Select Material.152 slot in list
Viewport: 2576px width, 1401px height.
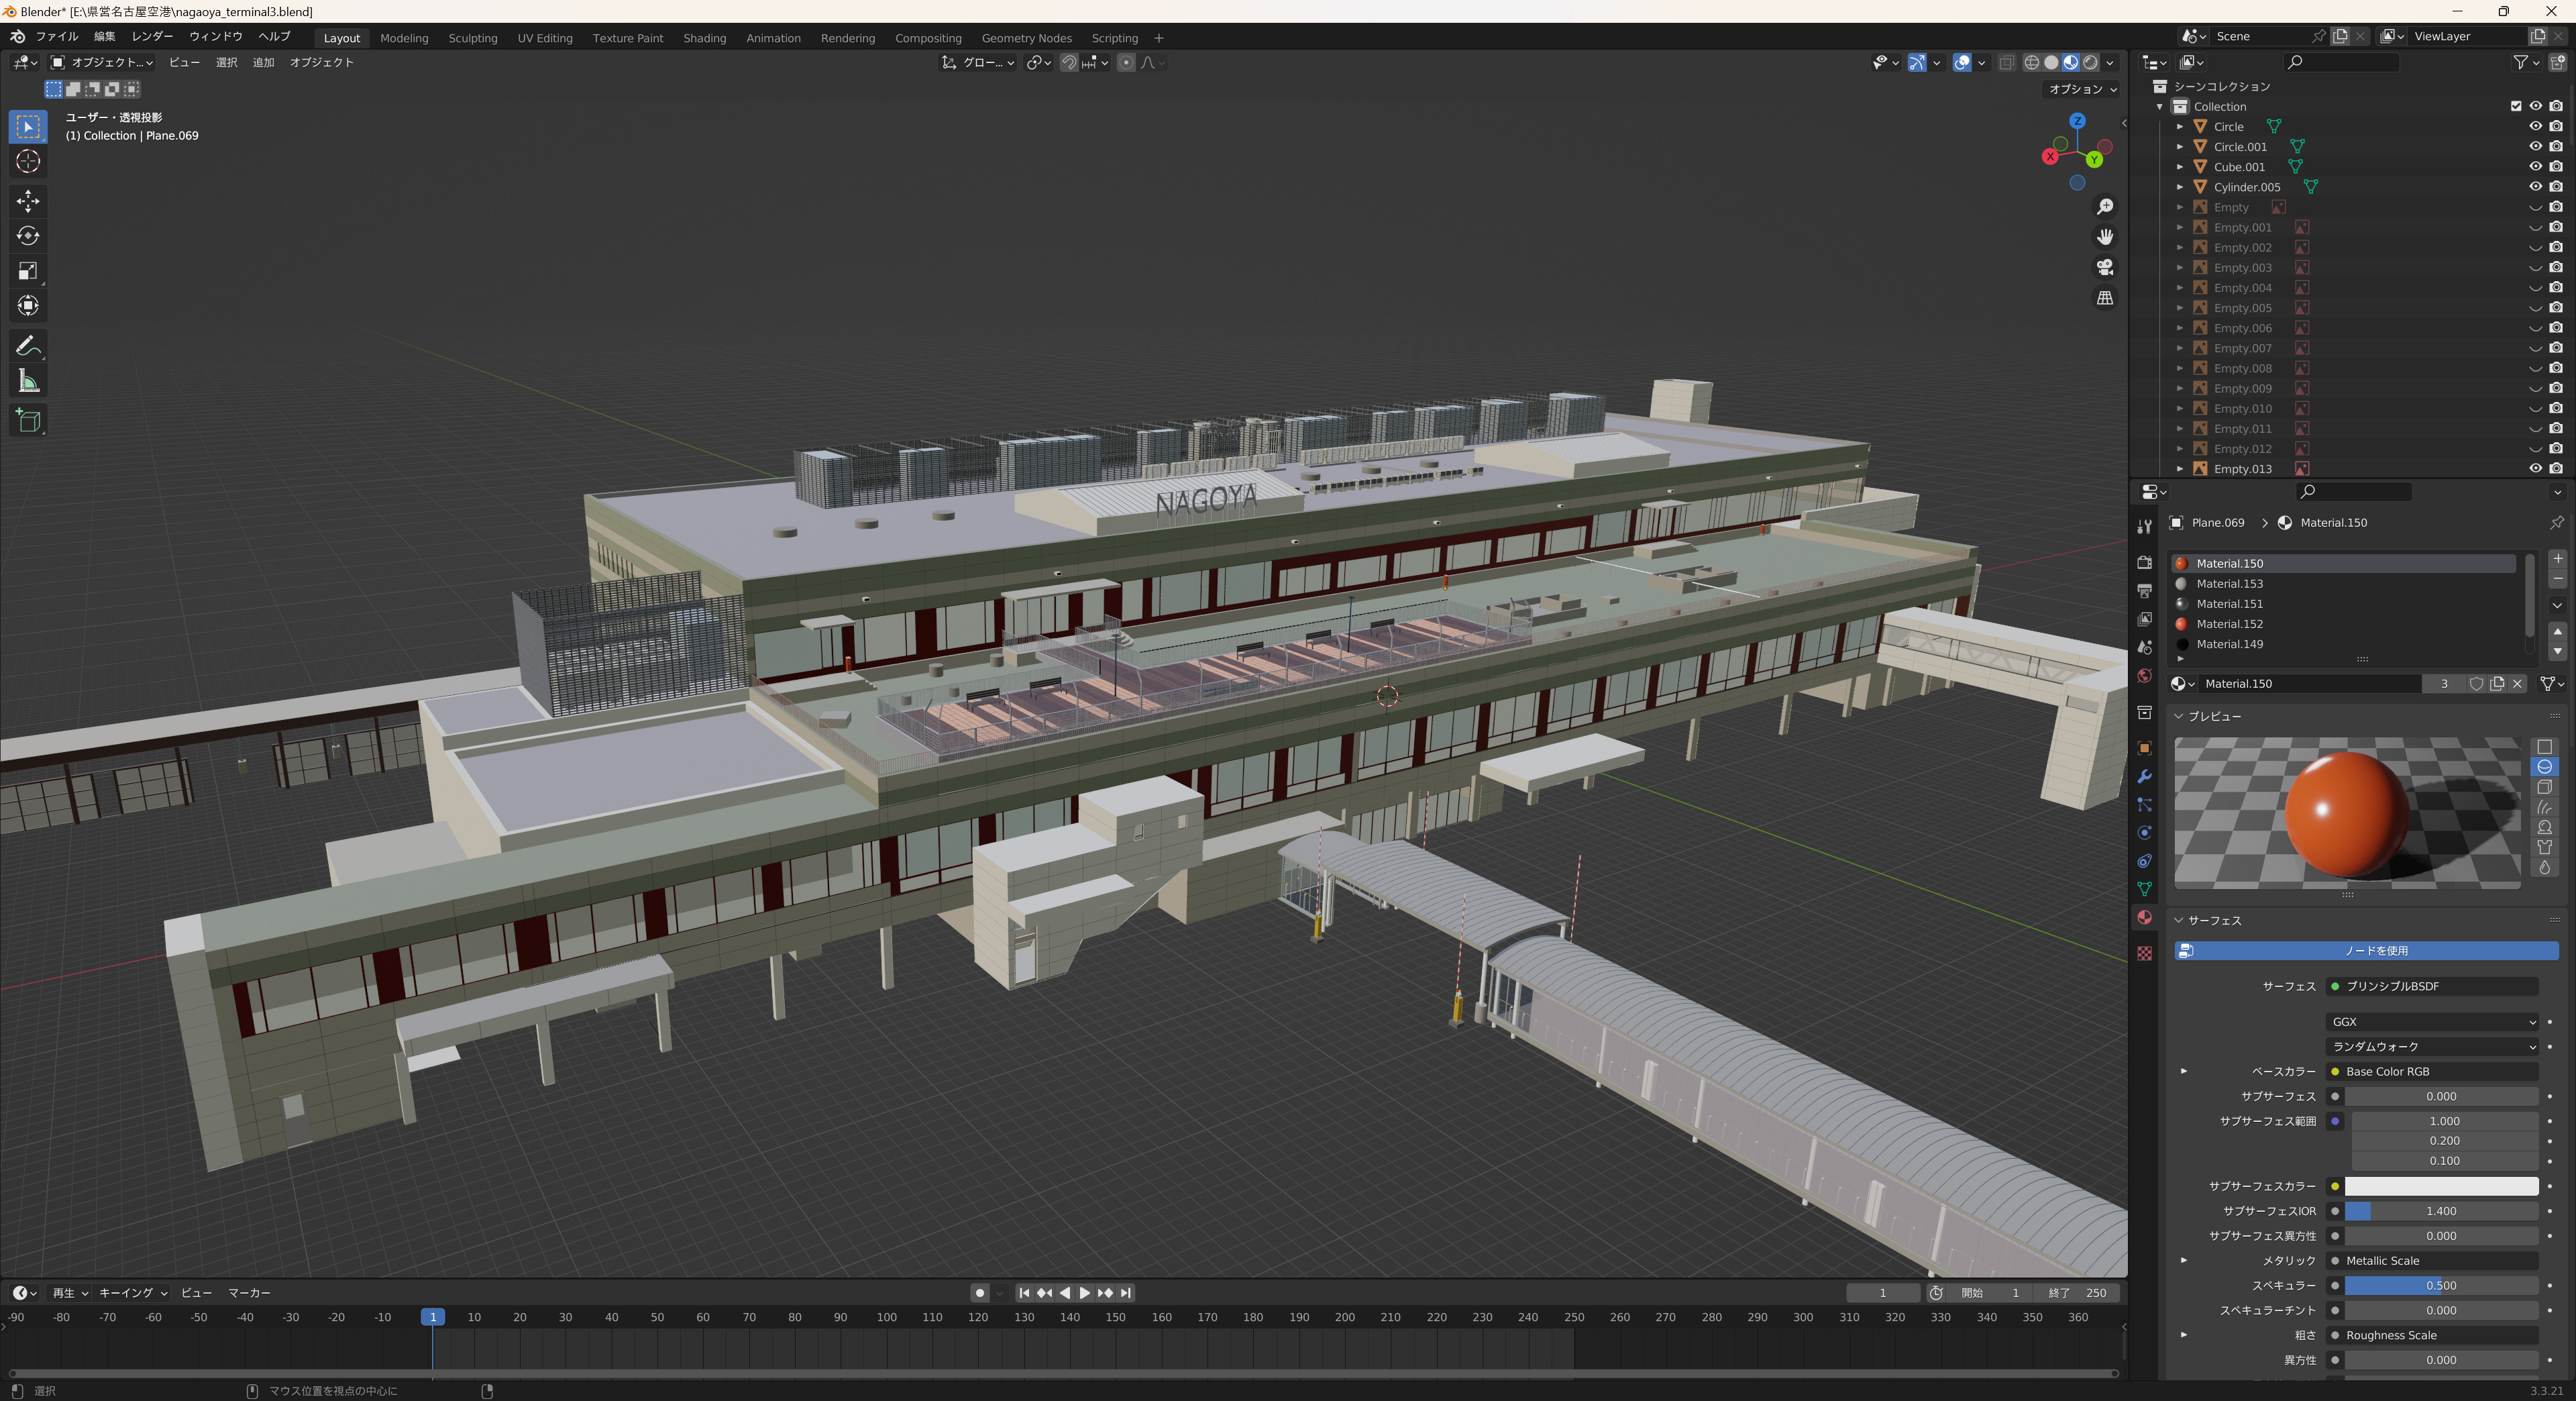(2343, 624)
